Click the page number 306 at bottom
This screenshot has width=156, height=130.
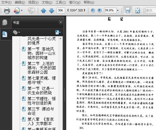(81, 128)
